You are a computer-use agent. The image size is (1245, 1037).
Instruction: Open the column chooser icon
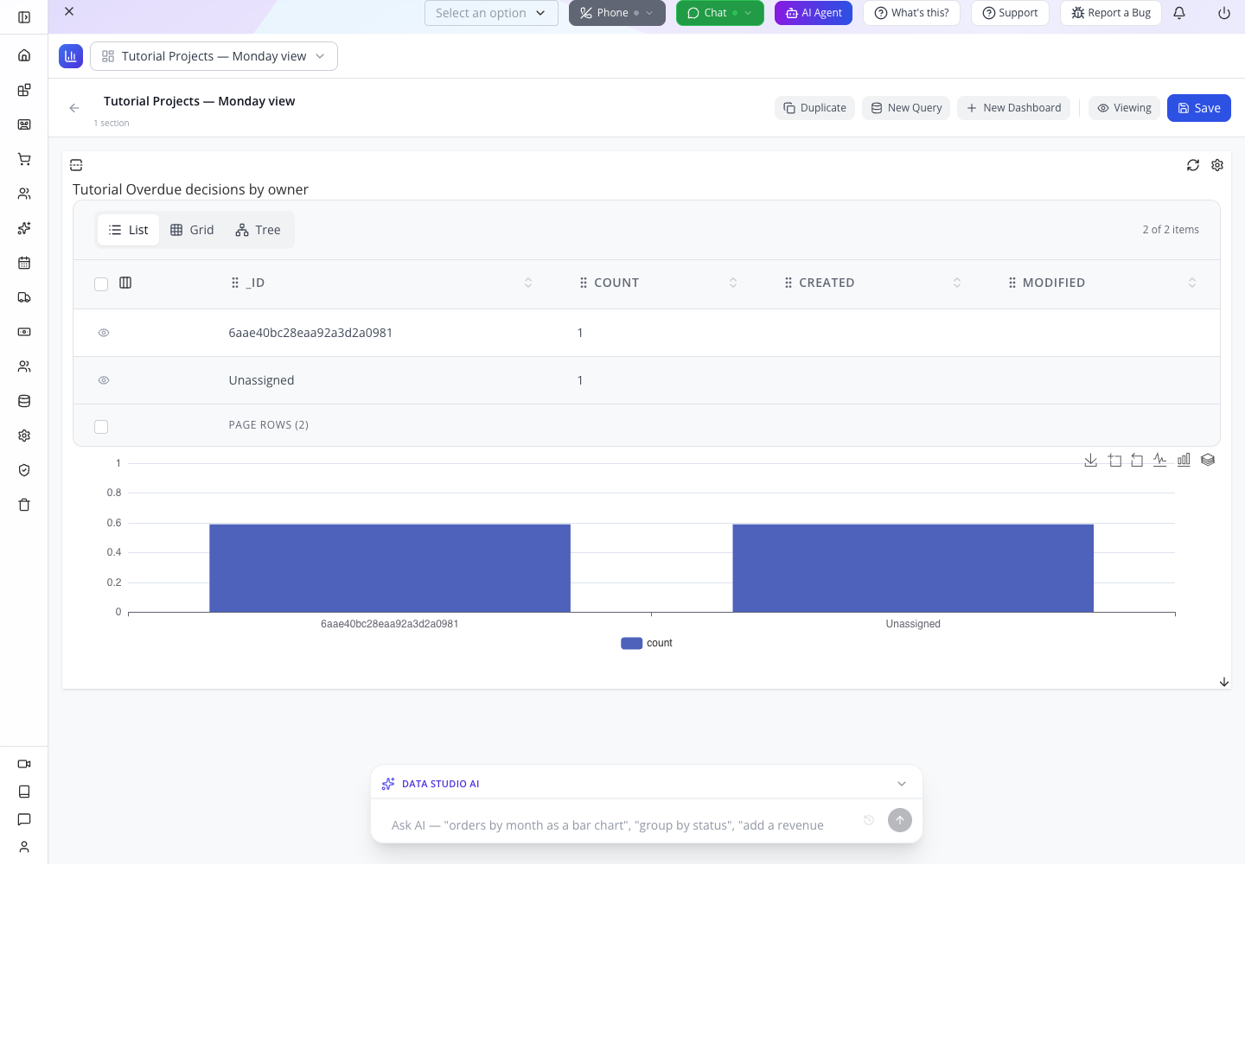125,283
